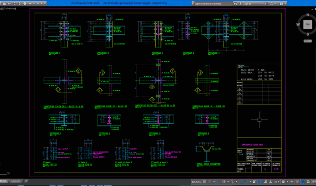Viewport: 316px width, 186px height.
Task: Open the Help dropdown arrow
Action: (285, 4)
